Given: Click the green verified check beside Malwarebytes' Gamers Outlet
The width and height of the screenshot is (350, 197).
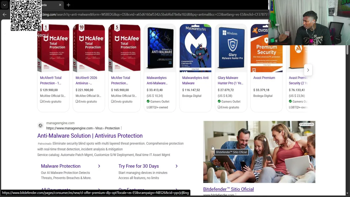Looking at the screenshot, I should 148,102.
